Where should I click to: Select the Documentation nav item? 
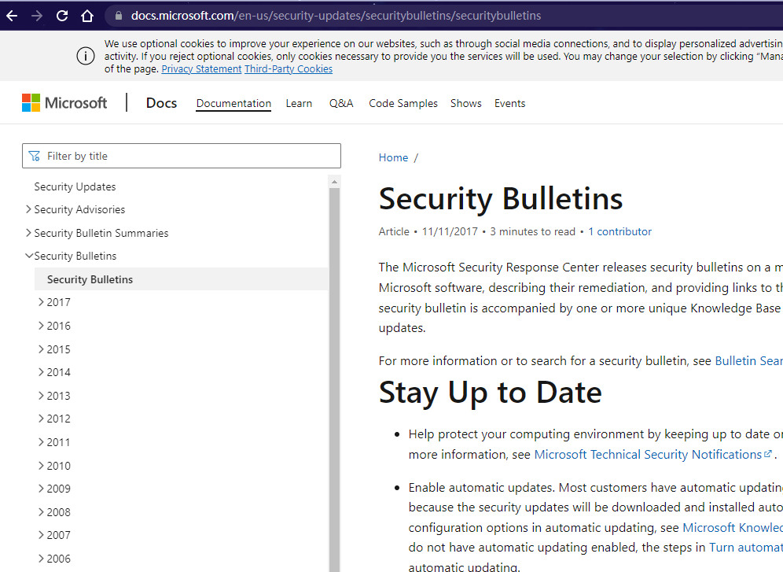coord(233,103)
